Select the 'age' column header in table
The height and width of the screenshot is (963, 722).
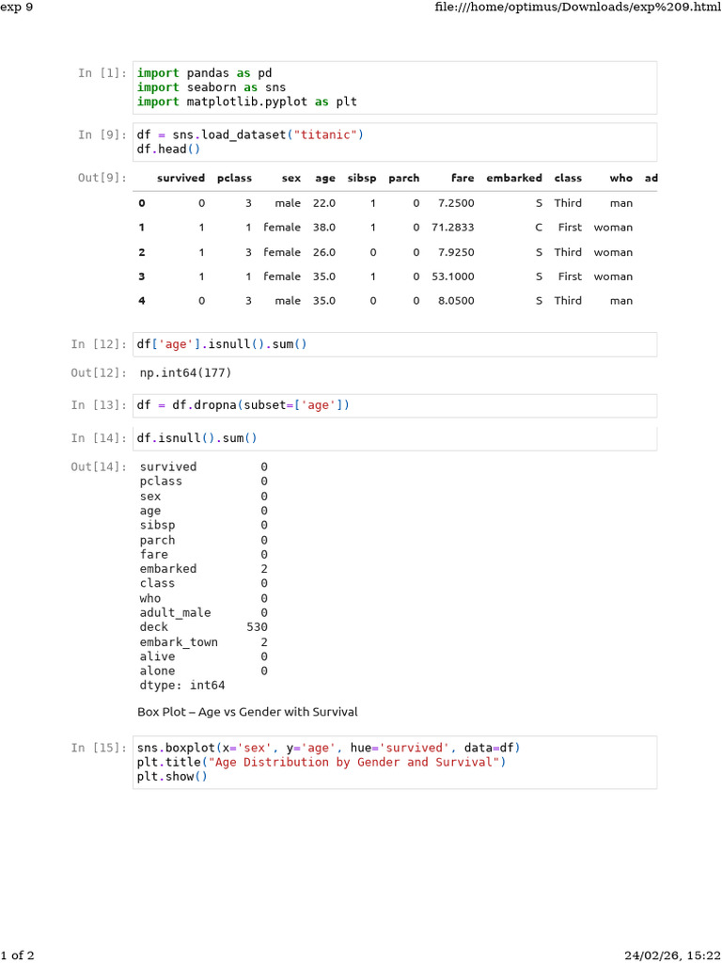[324, 178]
